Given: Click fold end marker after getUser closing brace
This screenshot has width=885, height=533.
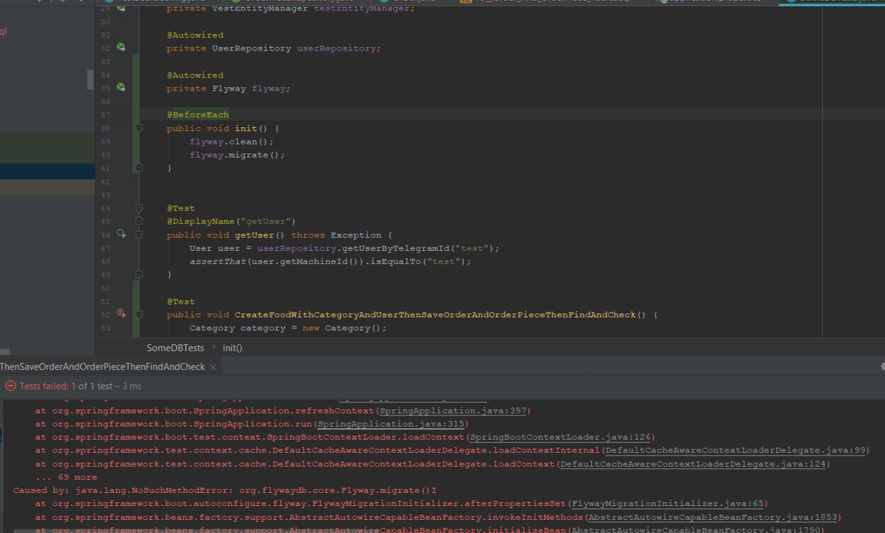Looking at the screenshot, I should (139, 274).
